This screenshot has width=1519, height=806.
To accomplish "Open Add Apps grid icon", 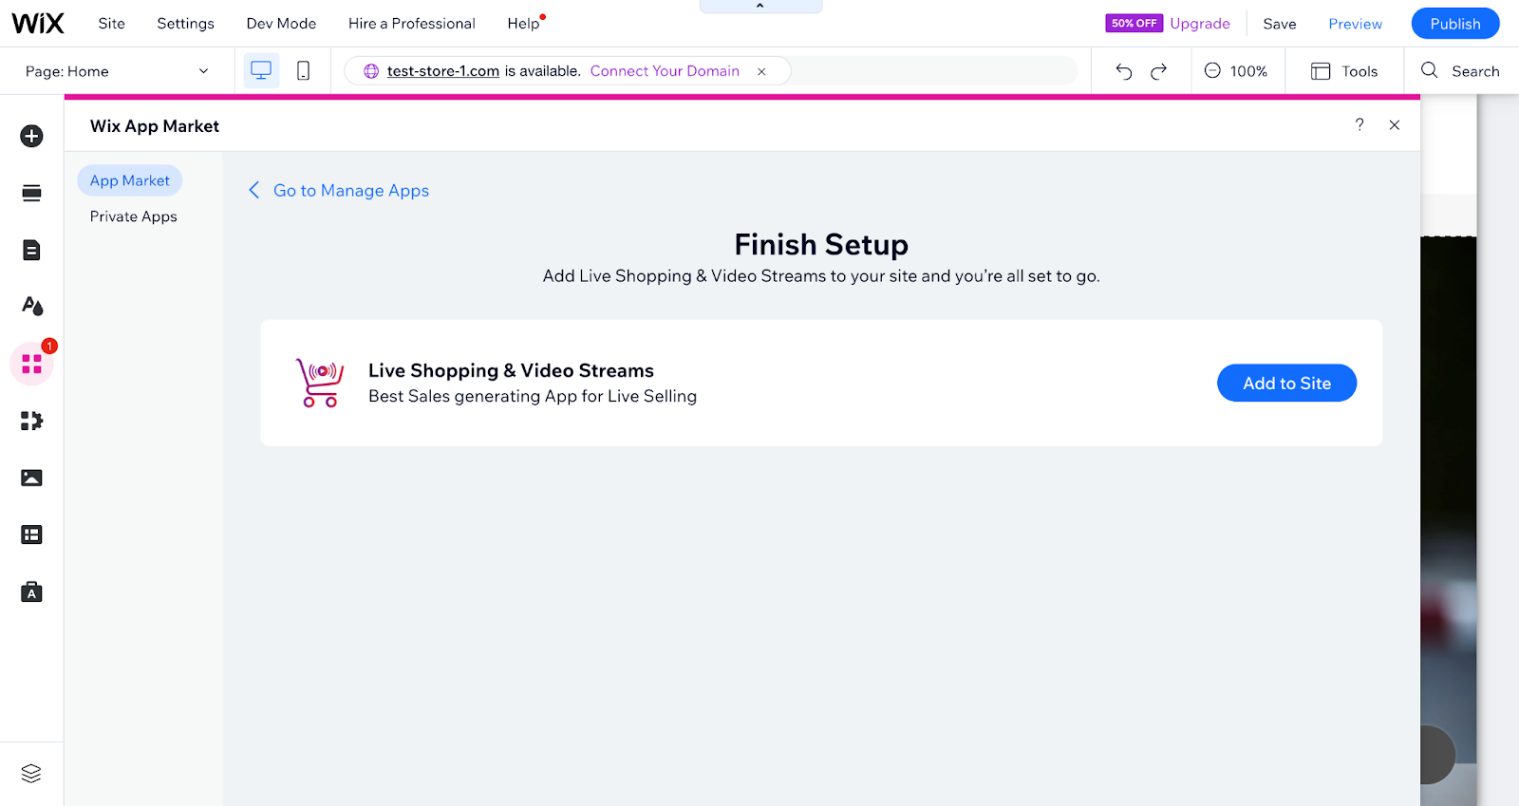I will tap(31, 365).
